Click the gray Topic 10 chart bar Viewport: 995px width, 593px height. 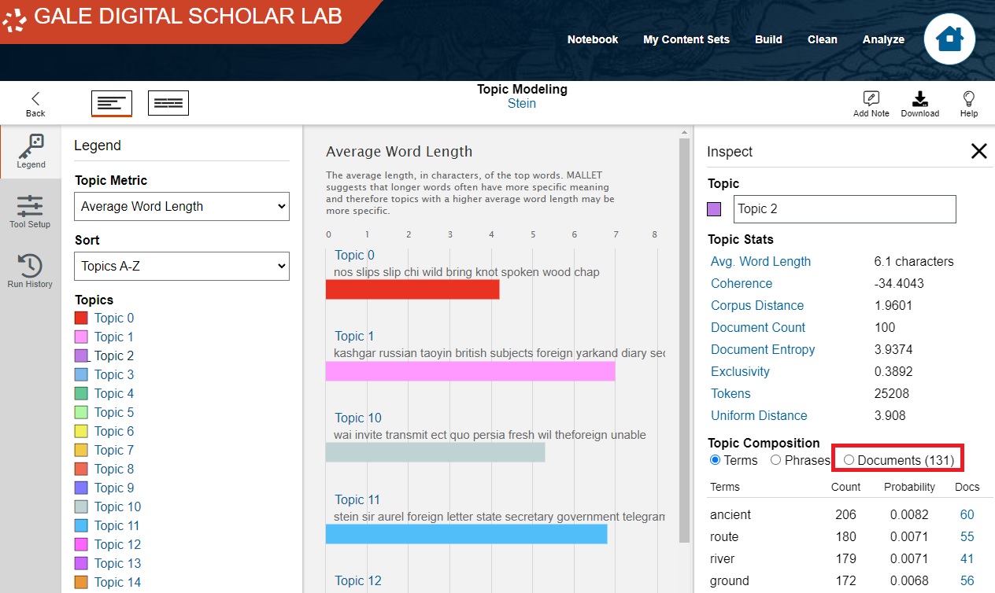click(x=435, y=452)
